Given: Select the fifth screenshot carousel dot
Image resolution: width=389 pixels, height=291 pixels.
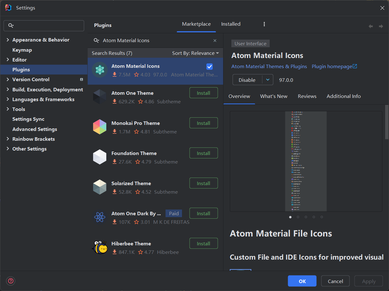Looking at the screenshot, I should [322, 217].
